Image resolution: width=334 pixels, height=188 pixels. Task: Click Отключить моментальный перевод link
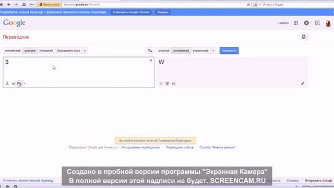point(28,180)
